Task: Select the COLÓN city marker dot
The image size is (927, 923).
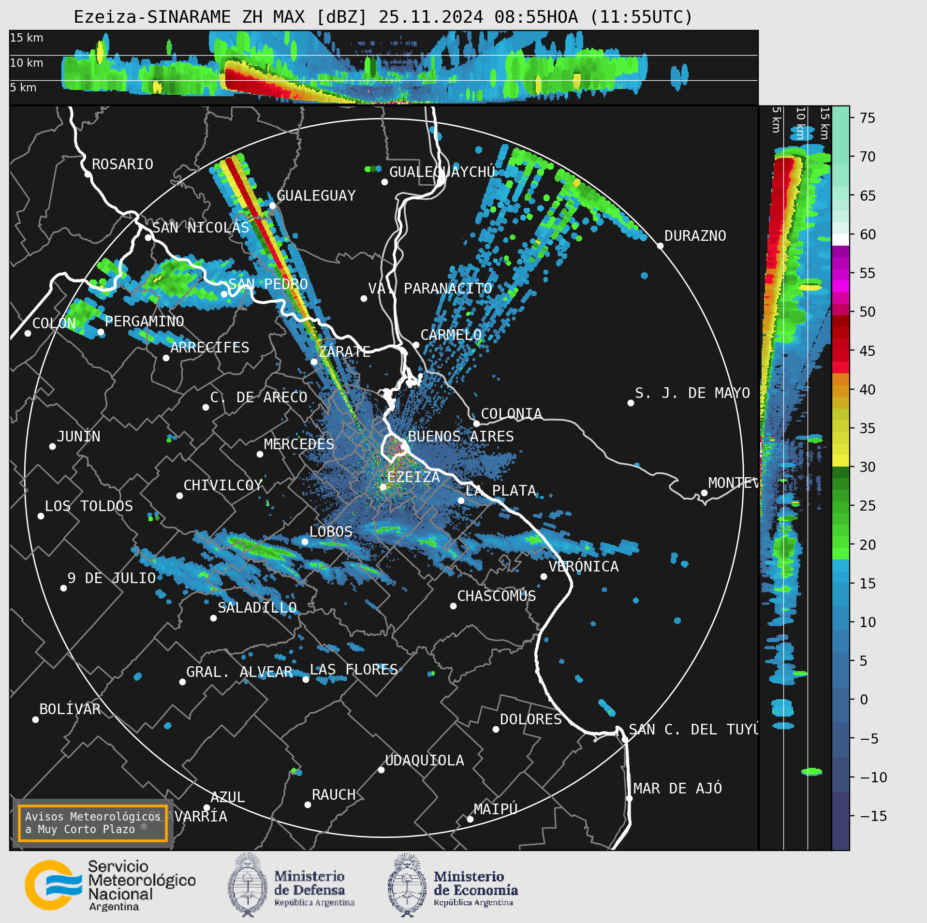Action: [28, 333]
